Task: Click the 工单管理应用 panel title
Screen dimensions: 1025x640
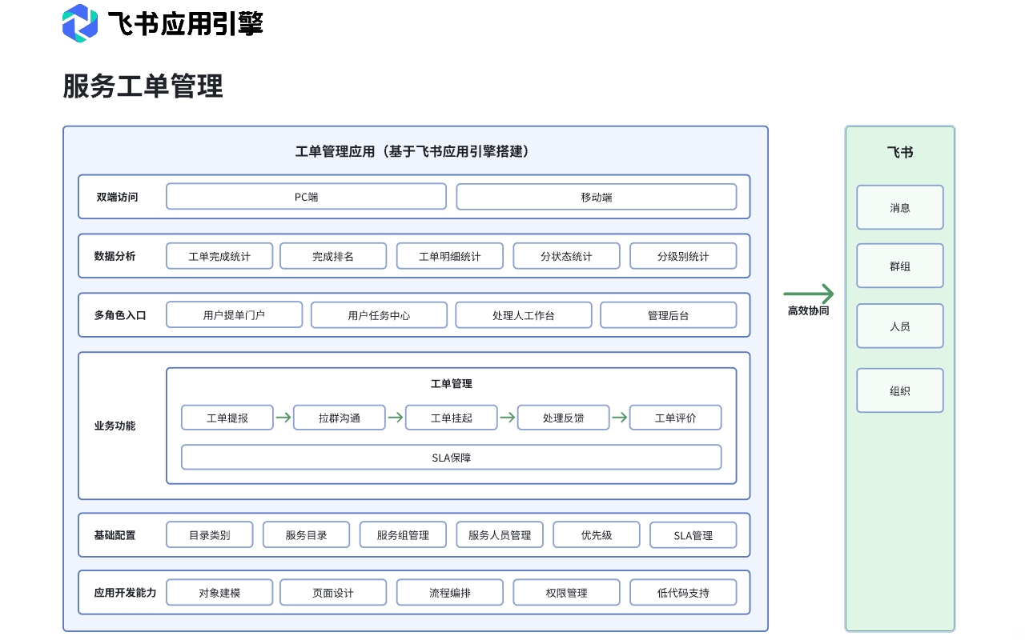Action: [415, 151]
